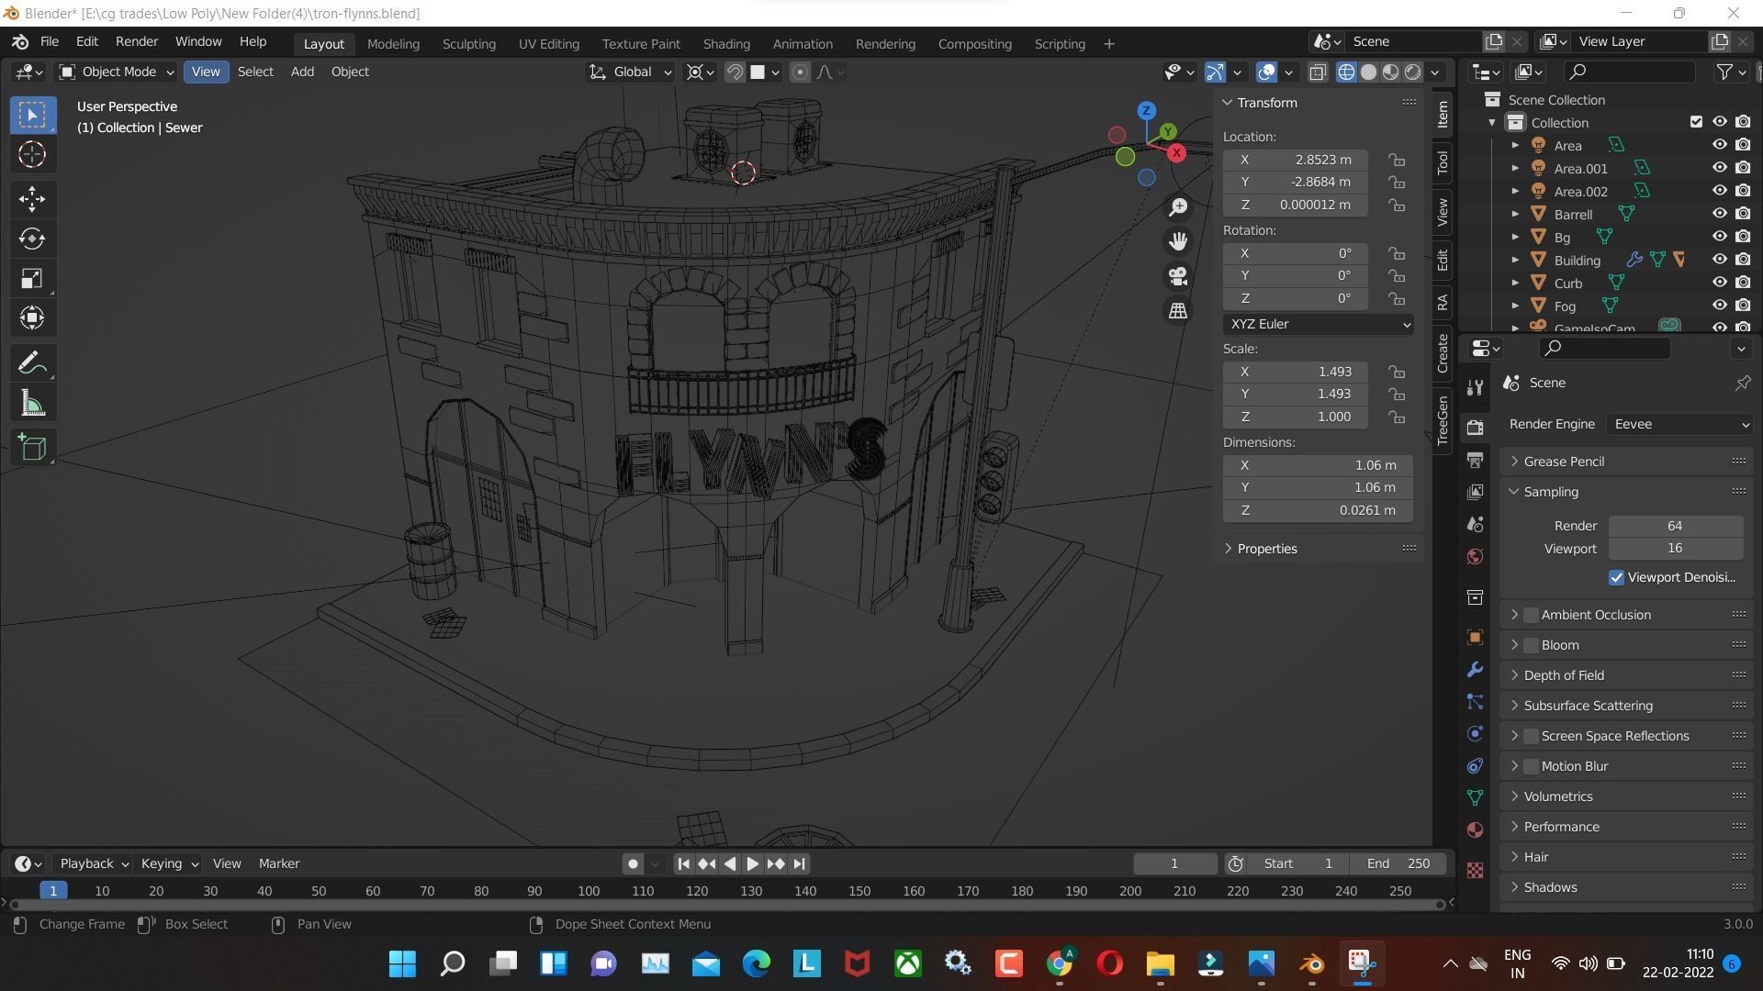Open XYZ Euler rotation mode dropdown
This screenshot has width=1763, height=991.
click(1318, 324)
